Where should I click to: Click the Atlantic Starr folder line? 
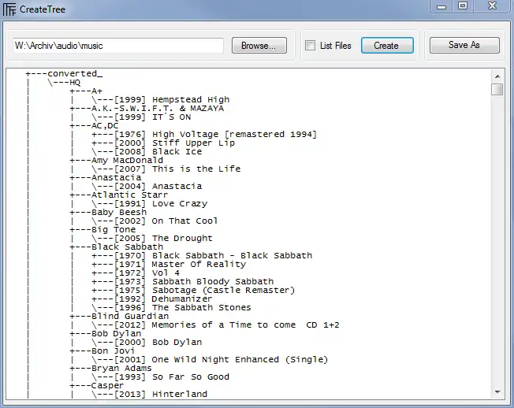click(119, 195)
